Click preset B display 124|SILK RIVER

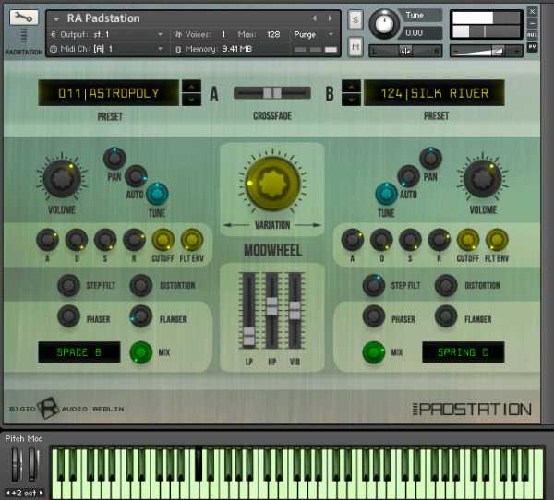point(434,93)
